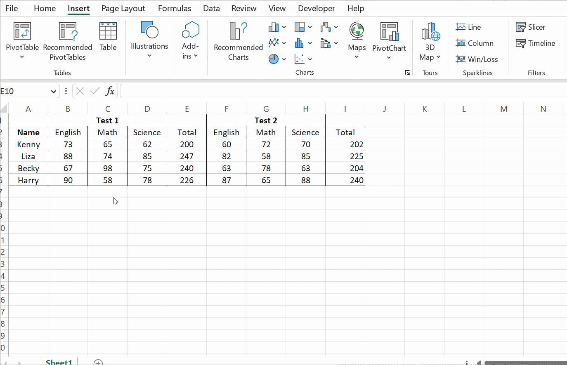Select the Sheet1 worksheet tab
The height and width of the screenshot is (365, 567).
59,362
